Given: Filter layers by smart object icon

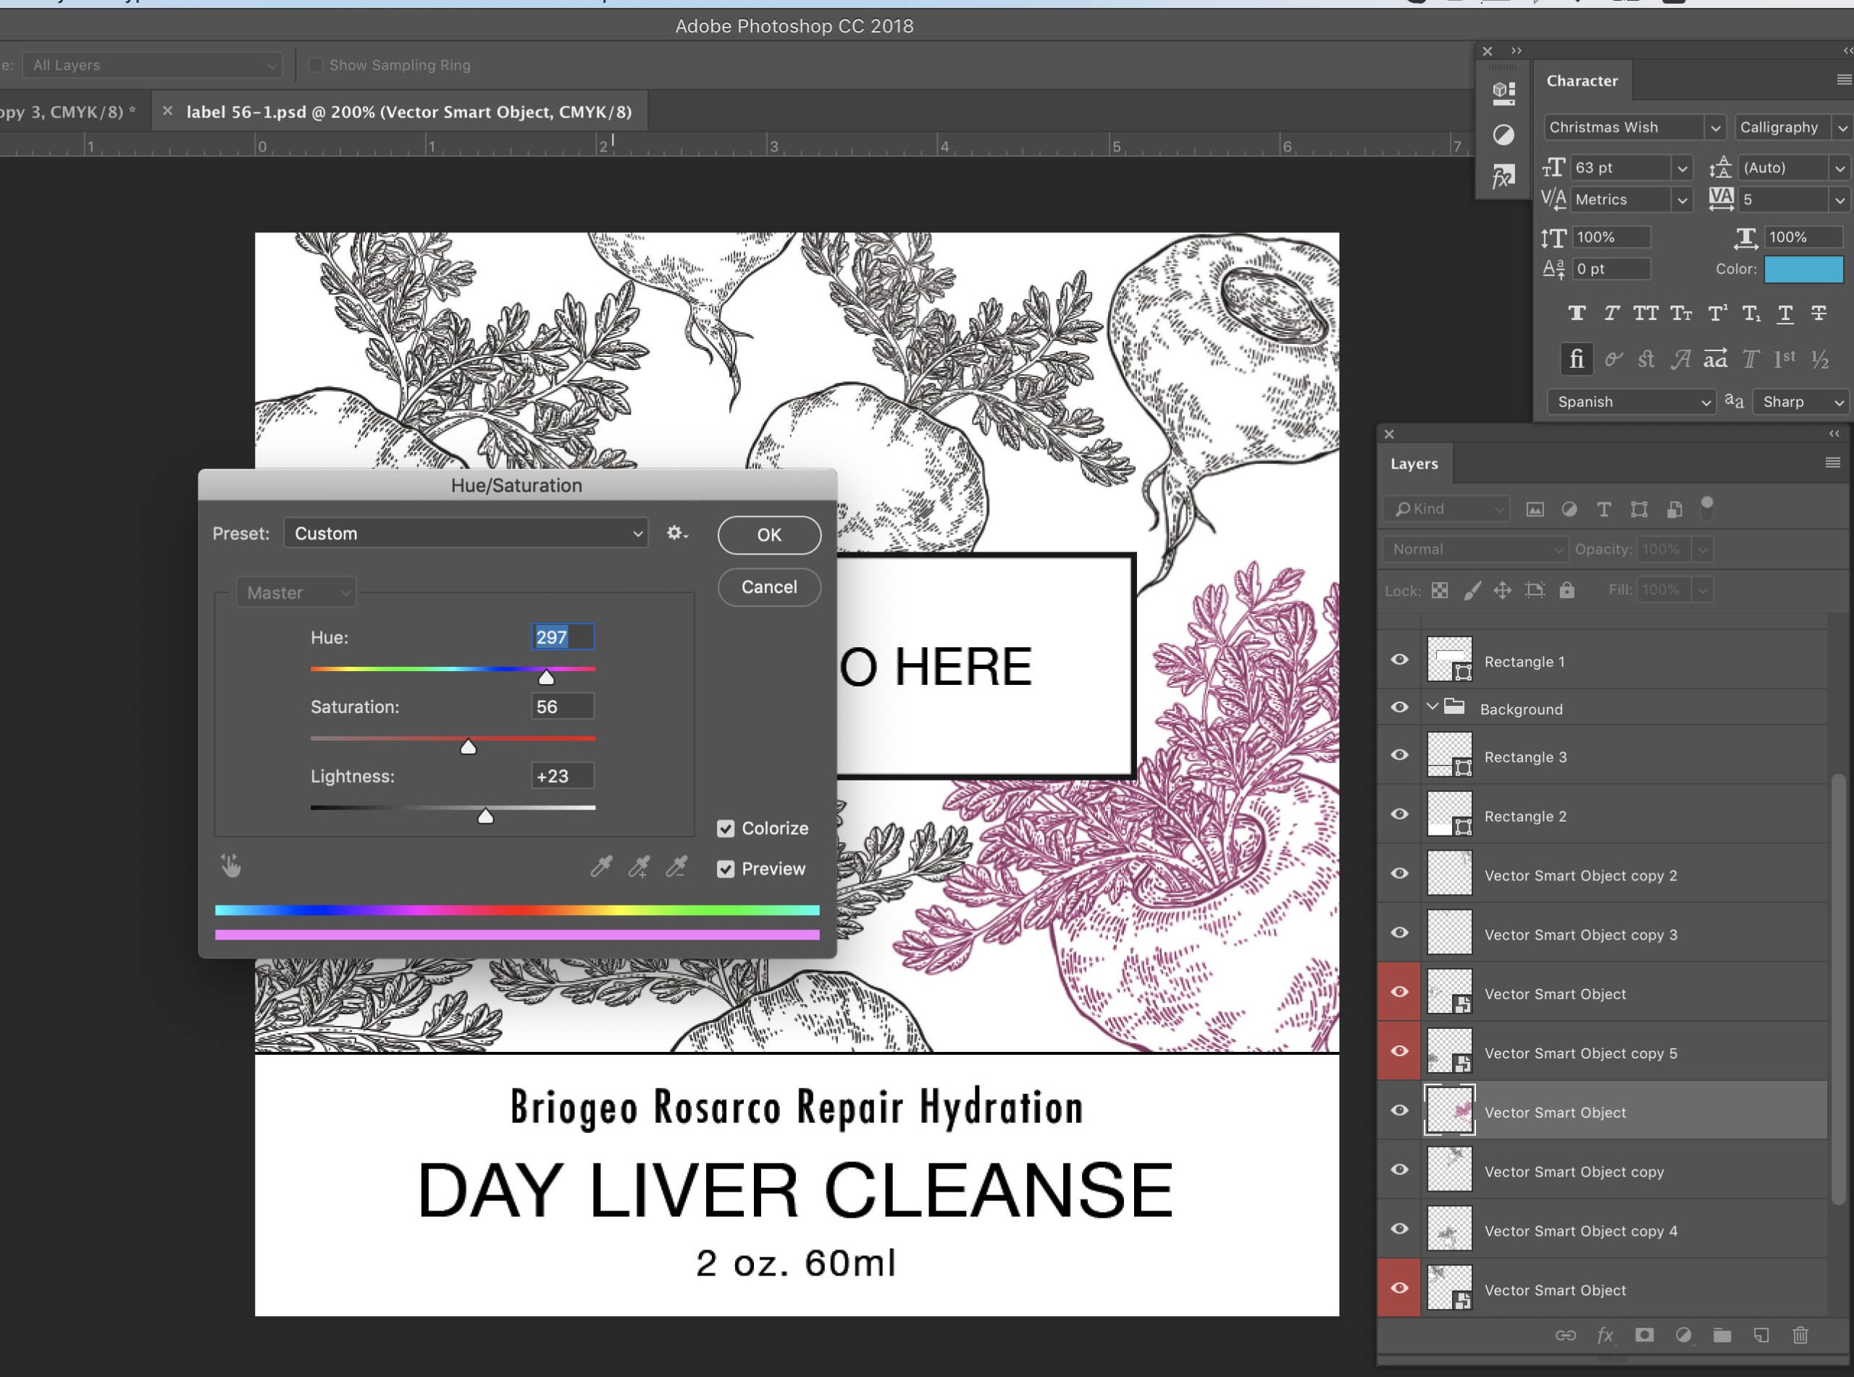Looking at the screenshot, I should [1674, 509].
